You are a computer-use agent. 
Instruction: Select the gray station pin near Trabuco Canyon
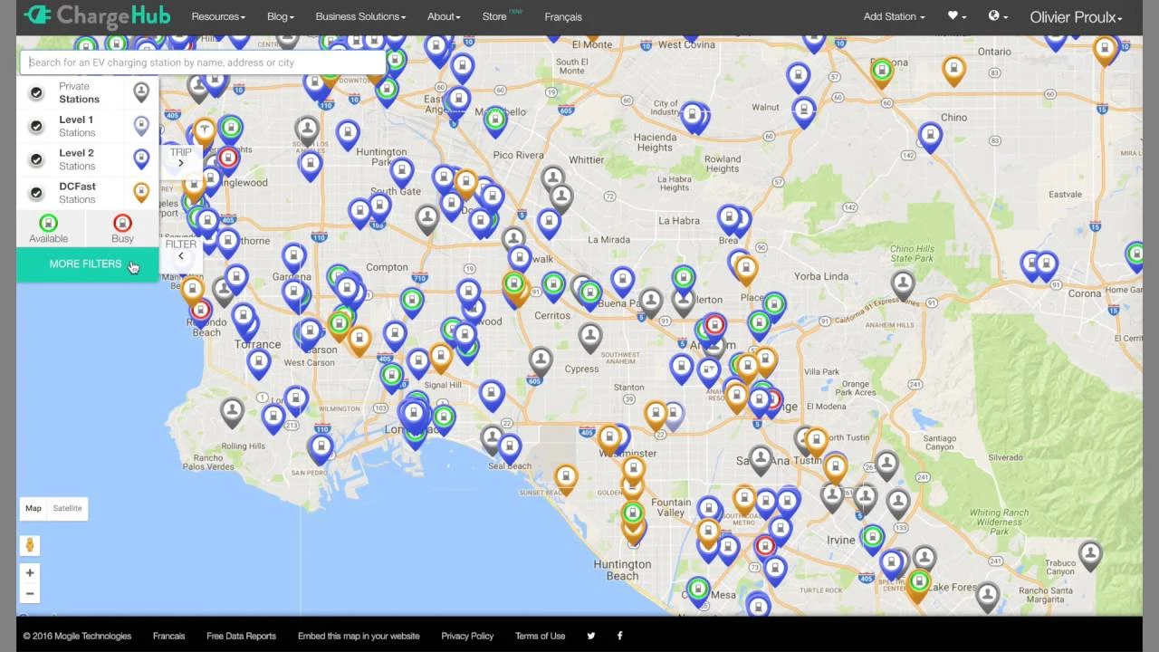click(x=1090, y=554)
